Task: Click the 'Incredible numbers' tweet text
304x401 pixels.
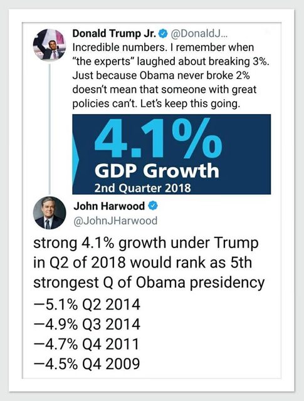Action: (x=171, y=75)
